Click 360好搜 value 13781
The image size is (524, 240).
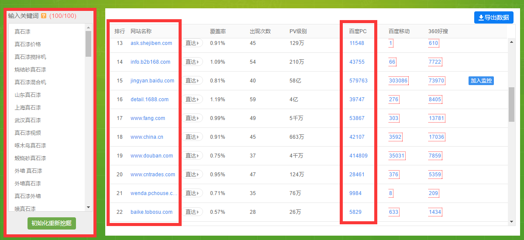[x=436, y=118]
